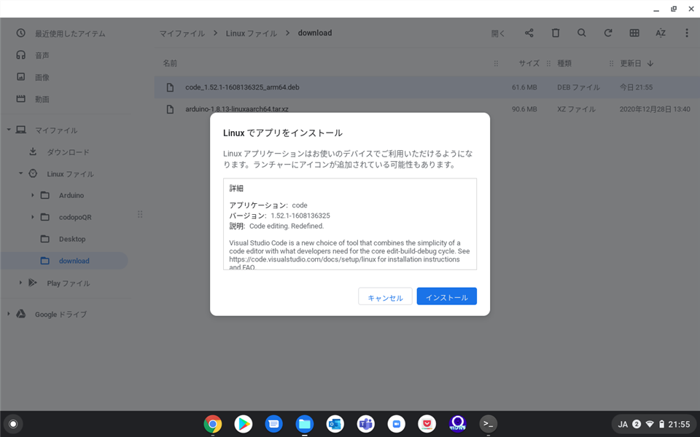700x437 pixels.
Task: Click the 更新日 column header
Action: [x=630, y=63]
